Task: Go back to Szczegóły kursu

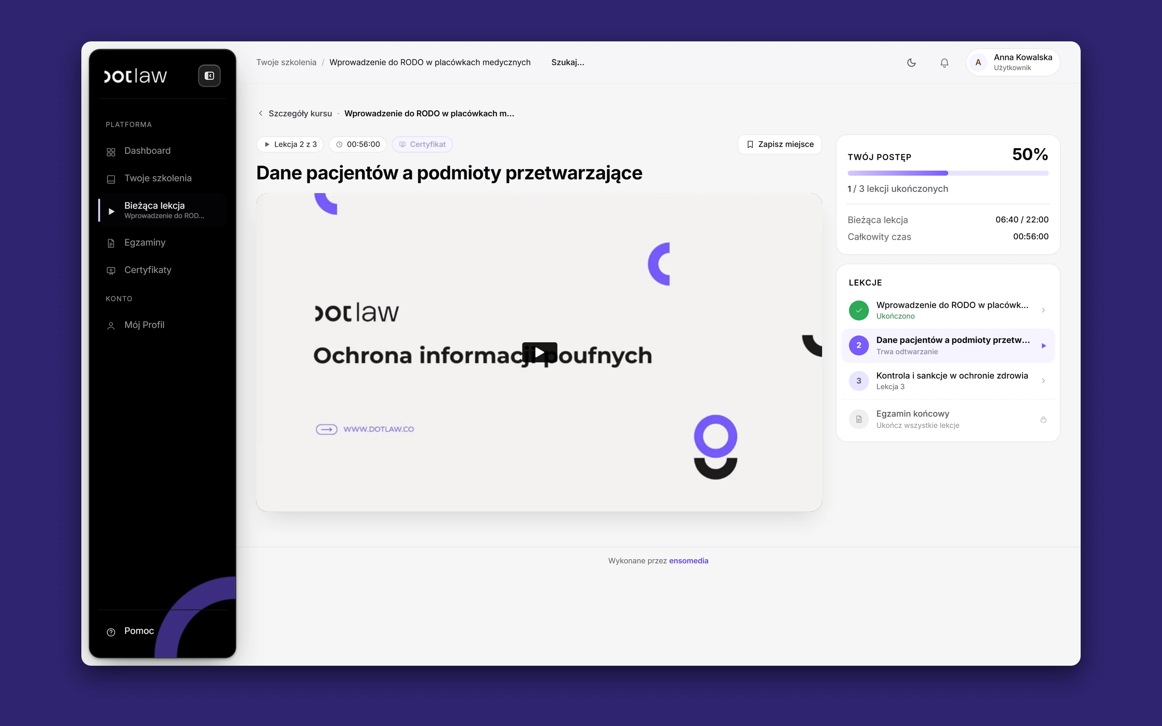Action: tap(300, 113)
